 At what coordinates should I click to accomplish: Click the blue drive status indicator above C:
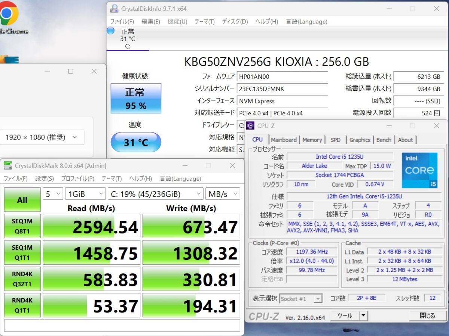(110, 31)
